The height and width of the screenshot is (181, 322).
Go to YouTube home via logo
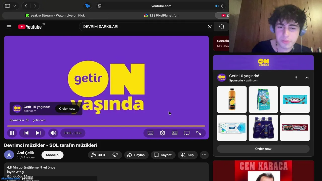point(30,27)
